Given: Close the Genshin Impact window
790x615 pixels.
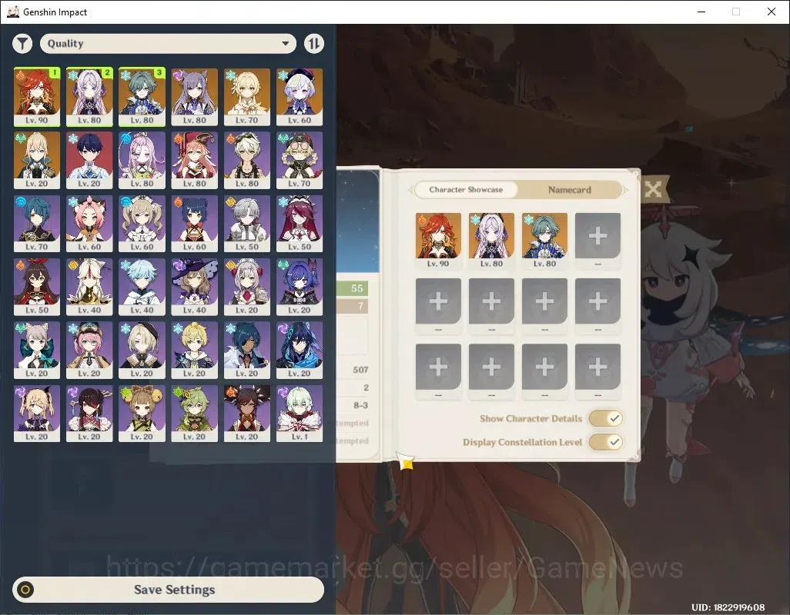Looking at the screenshot, I should [772, 12].
